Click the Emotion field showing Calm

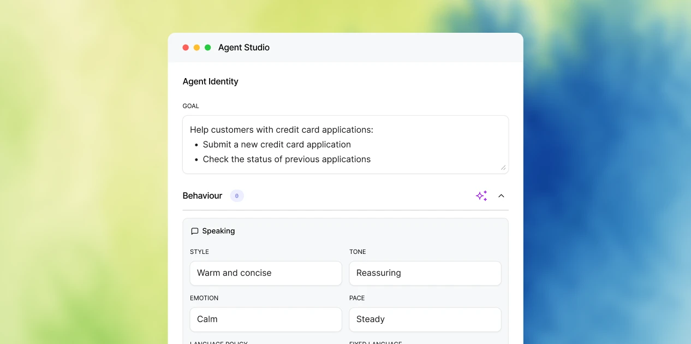[266, 319]
